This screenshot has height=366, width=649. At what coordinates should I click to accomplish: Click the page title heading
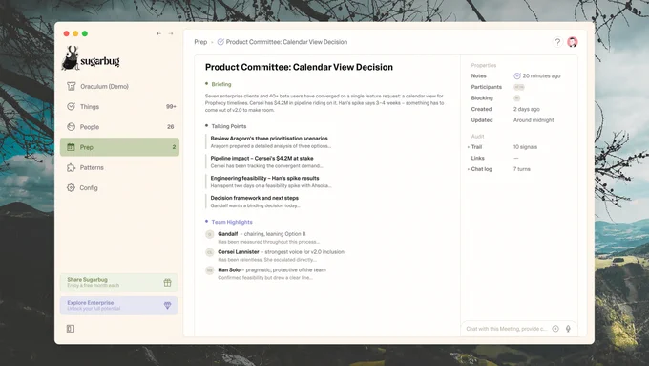pos(299,67)
